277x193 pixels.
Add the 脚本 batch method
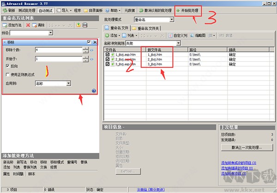[31, 174]
